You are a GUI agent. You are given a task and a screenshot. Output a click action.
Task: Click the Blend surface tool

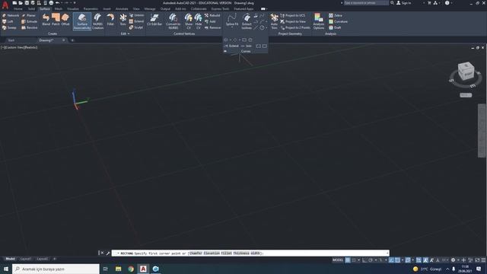pyautogui.click(x=46, y=20)
